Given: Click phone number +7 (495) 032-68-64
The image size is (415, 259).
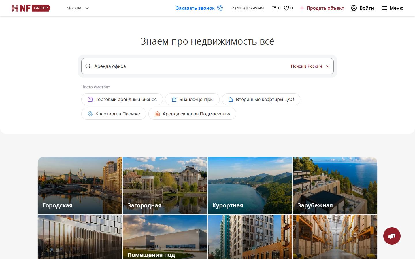Looking at the screenshot, I should point(247,8).
